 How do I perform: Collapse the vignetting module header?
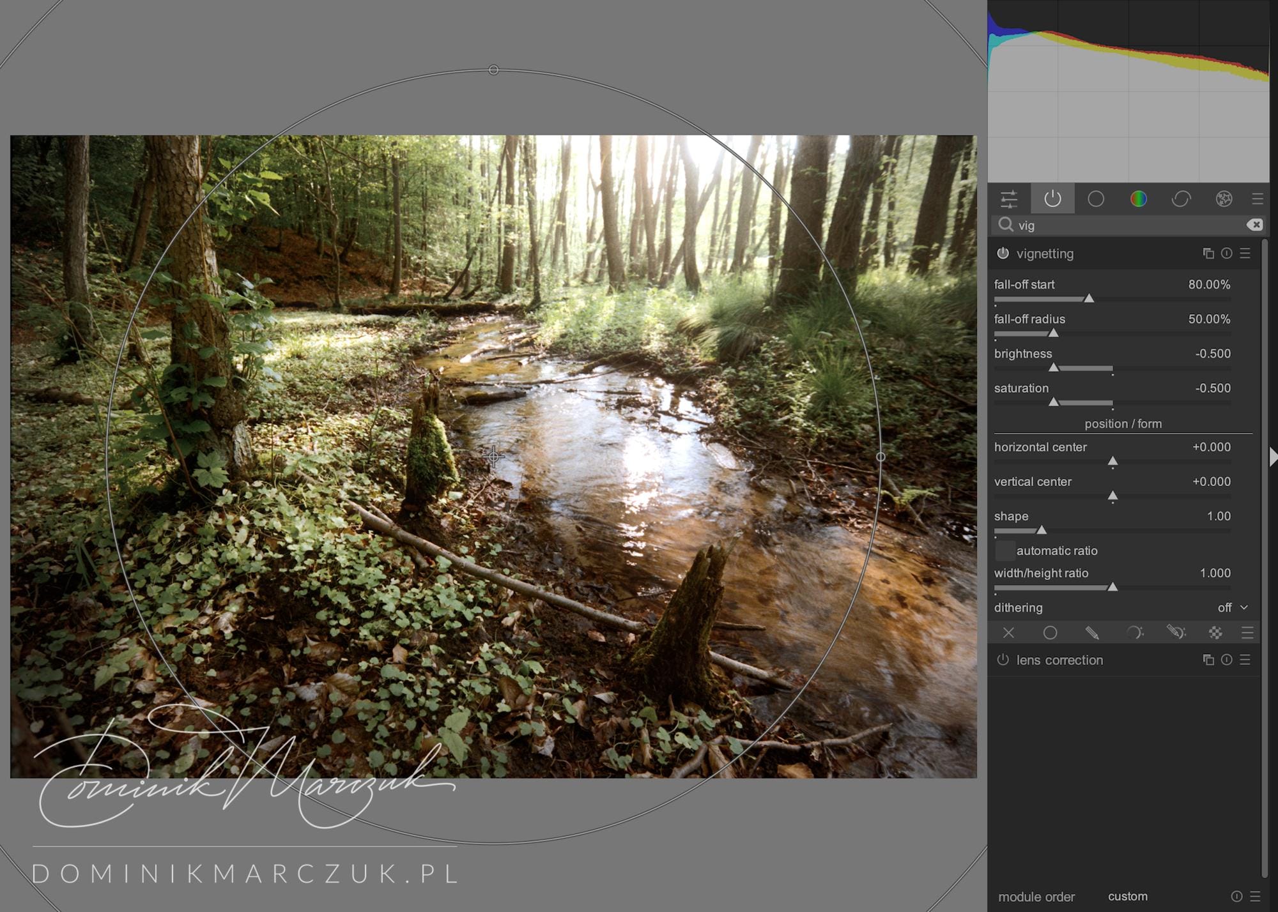tap(1045, 254)
